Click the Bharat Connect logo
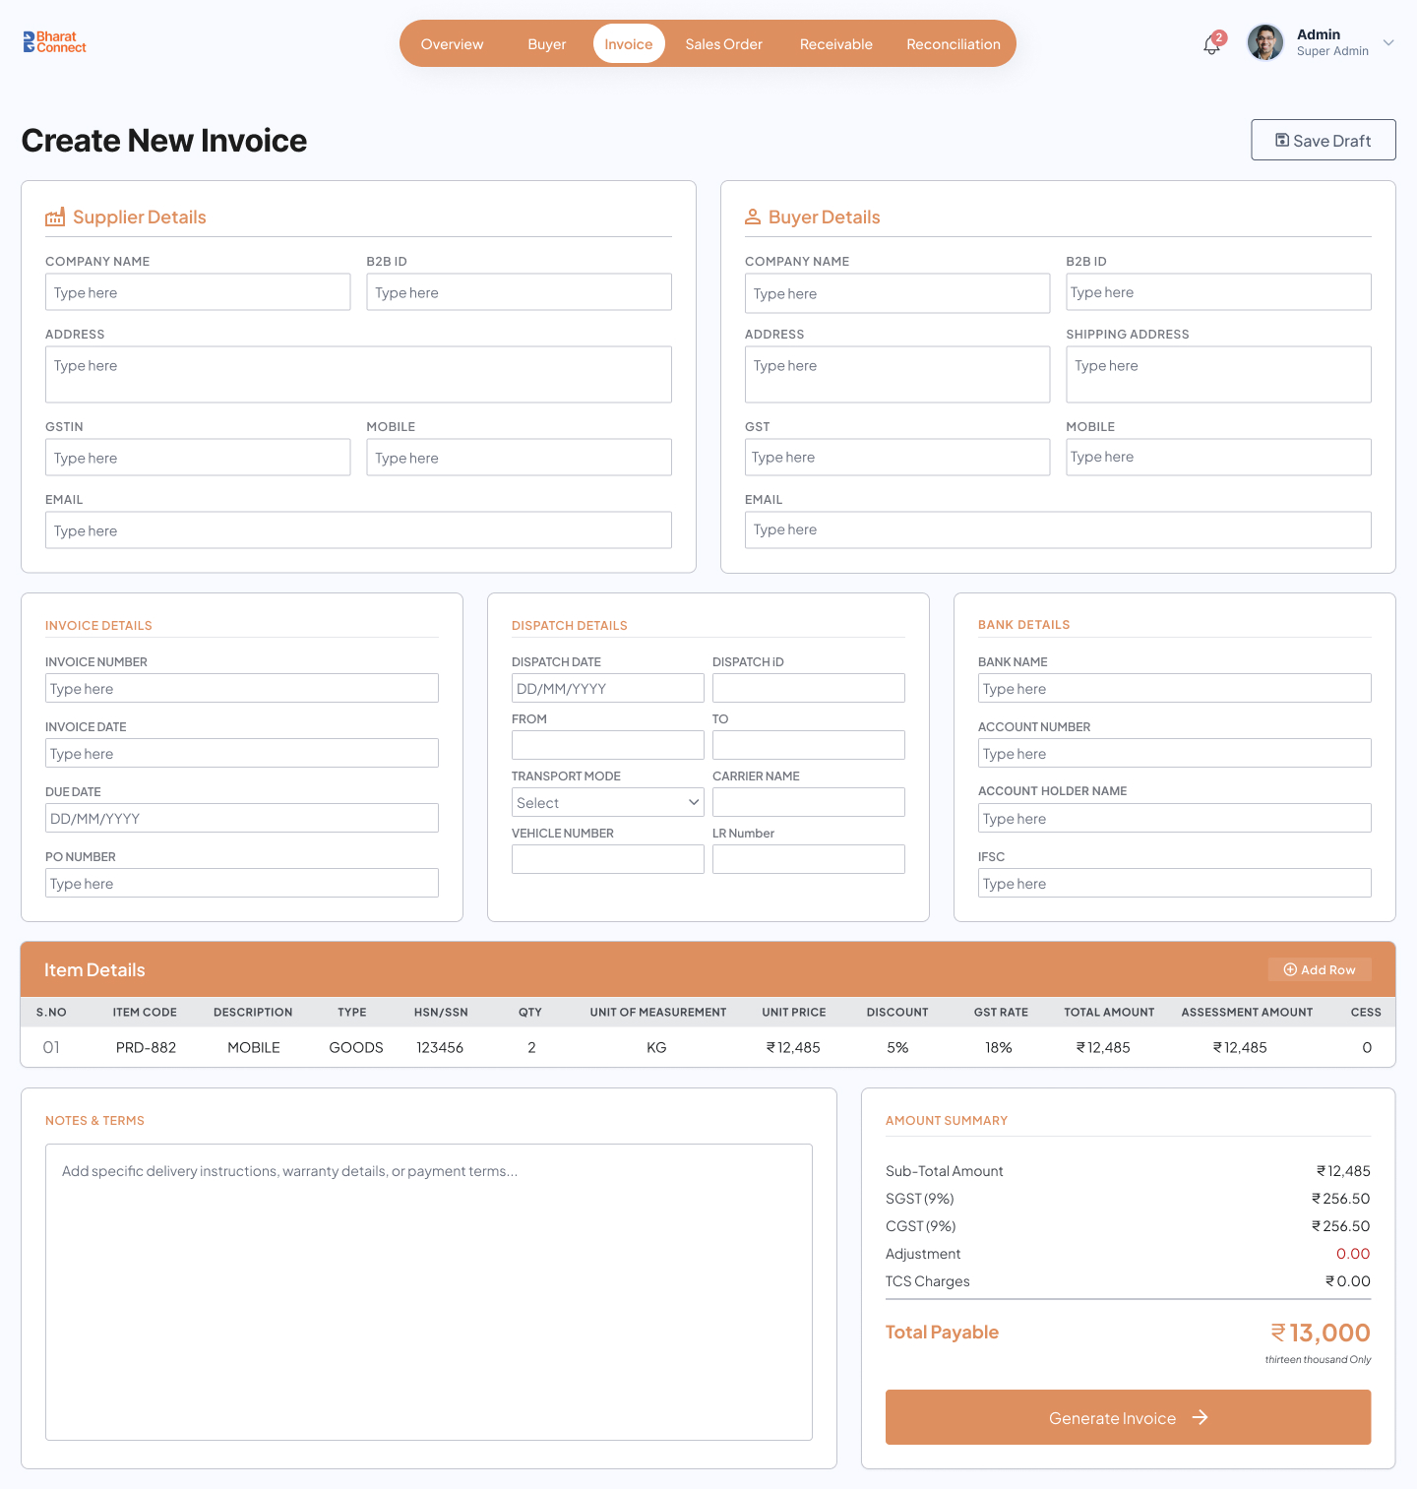The height and width of the screenshot is (1489, 1417). tap(54, 42)
